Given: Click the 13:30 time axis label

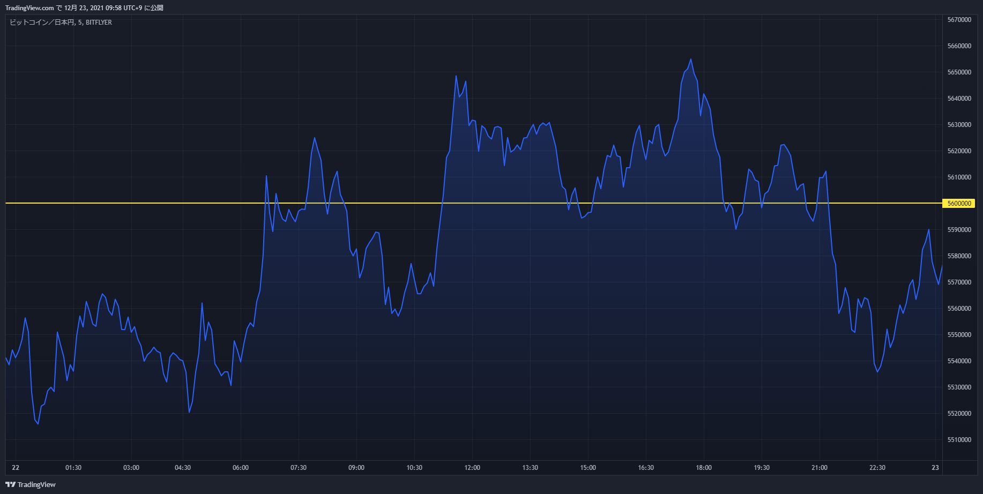Looking at the screenshot, I should (530, 468).
